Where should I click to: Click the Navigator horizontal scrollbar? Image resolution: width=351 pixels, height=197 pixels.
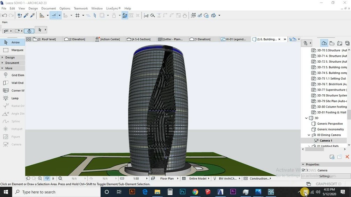315,149
